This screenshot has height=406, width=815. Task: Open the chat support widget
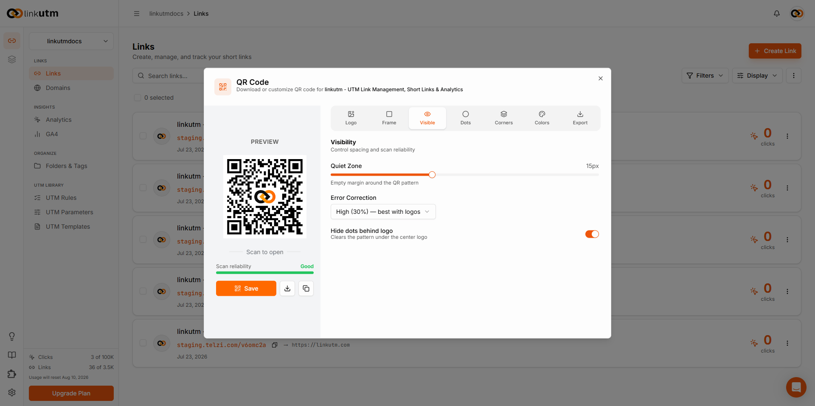click(796, 387)
